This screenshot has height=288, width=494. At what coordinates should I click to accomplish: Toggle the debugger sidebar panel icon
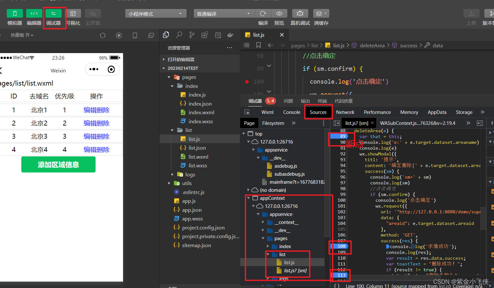pyautogui.click(x=480, y=123)
